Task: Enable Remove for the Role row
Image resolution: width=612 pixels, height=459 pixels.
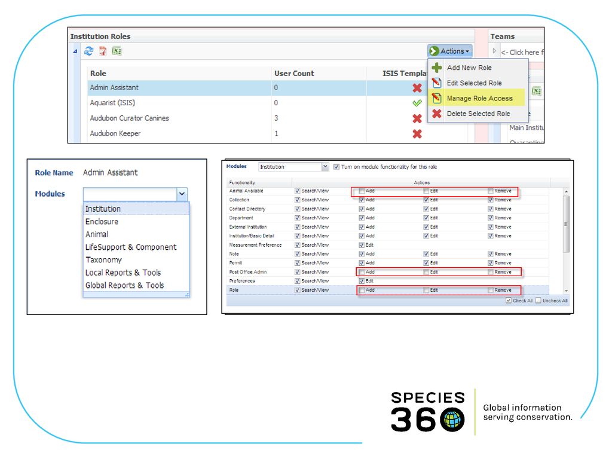Action: coord(491,290)
